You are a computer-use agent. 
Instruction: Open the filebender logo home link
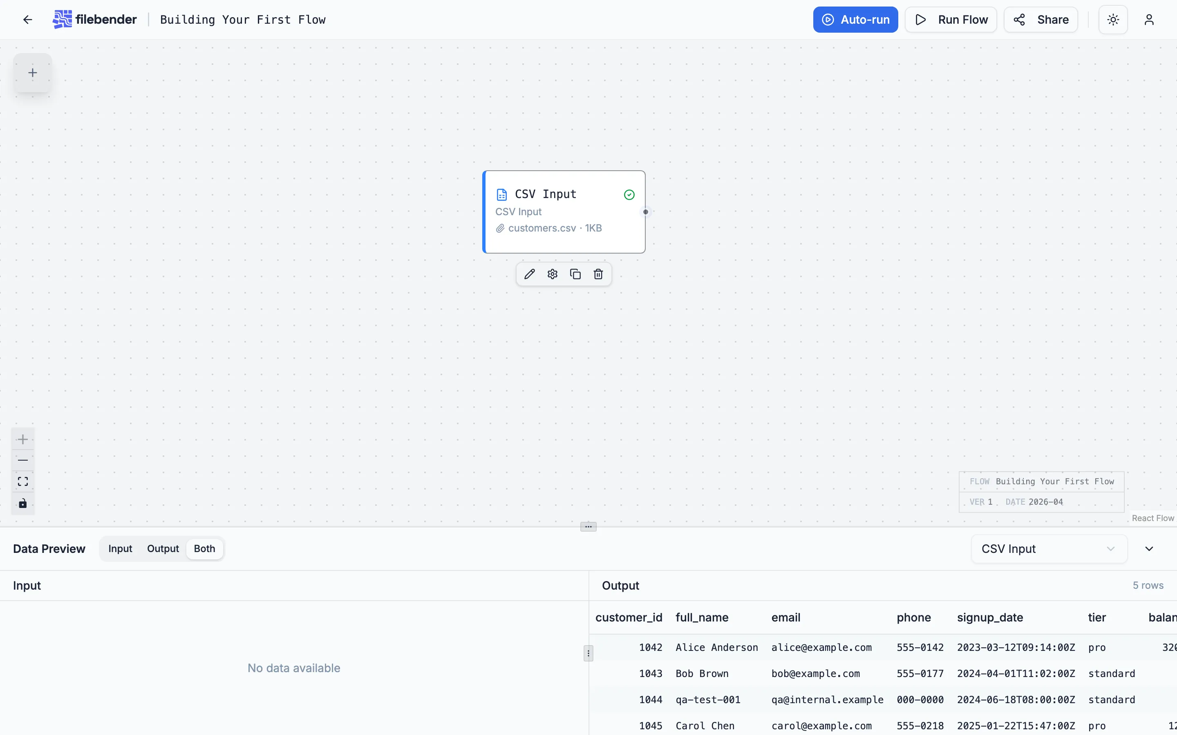pos(95,20)
